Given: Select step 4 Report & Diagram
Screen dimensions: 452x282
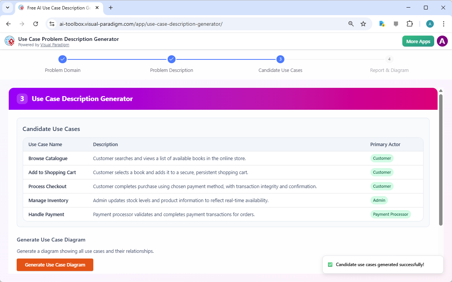Looking at the screenshot, I should [x=389, y=59].
